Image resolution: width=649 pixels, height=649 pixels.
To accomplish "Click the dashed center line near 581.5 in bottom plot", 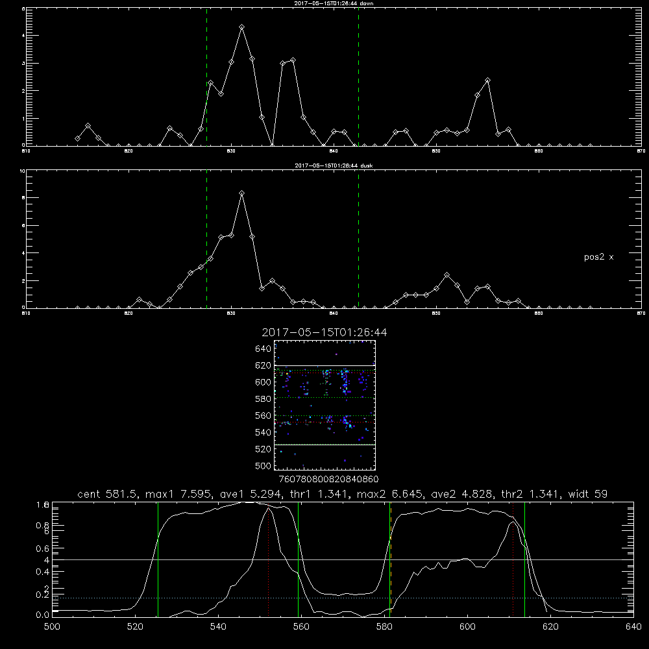I will tap(390, 559).
